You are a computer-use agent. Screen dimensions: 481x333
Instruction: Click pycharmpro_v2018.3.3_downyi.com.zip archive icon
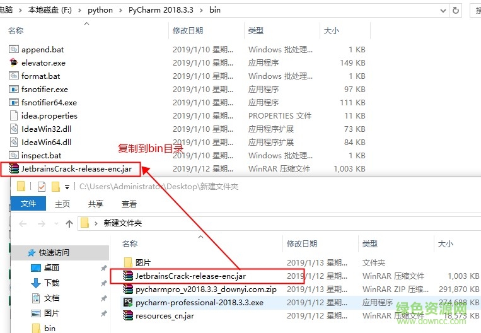click(x=128, y=289)
